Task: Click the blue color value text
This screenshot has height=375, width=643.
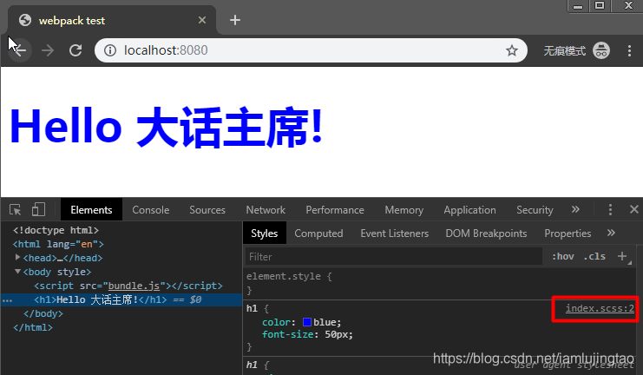Action: coord(325,322)
